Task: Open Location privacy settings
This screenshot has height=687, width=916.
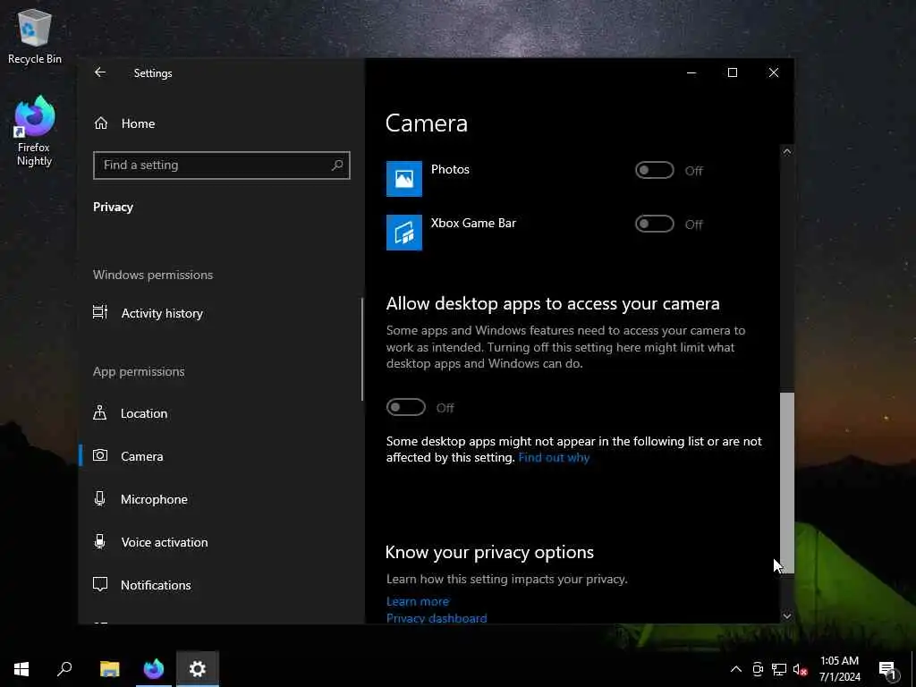Action: 144,413
